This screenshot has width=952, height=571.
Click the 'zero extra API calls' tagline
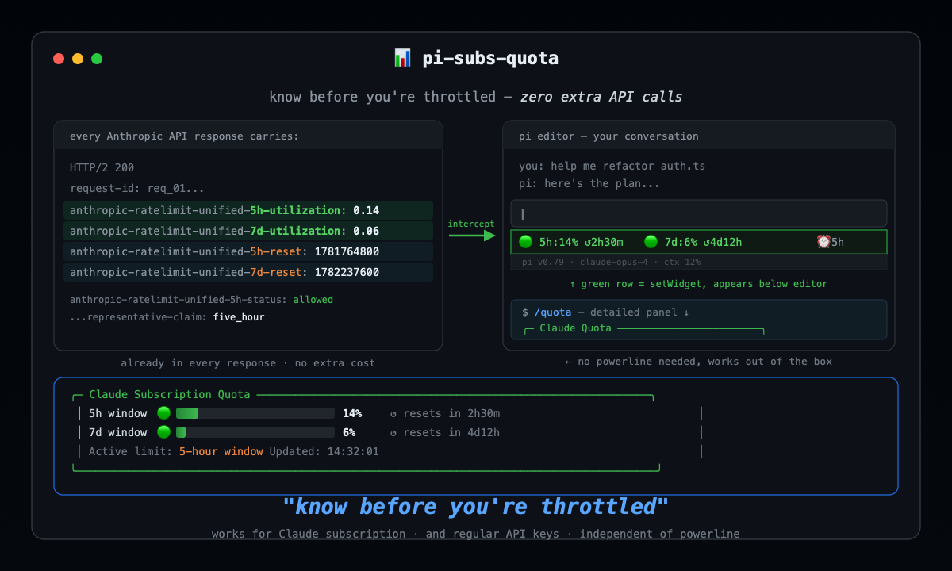(601, 97)
